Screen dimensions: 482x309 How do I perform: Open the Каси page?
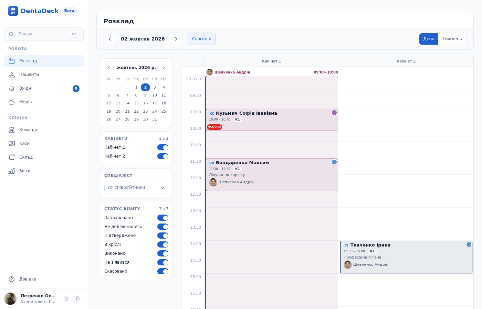(x=44, y=144)
